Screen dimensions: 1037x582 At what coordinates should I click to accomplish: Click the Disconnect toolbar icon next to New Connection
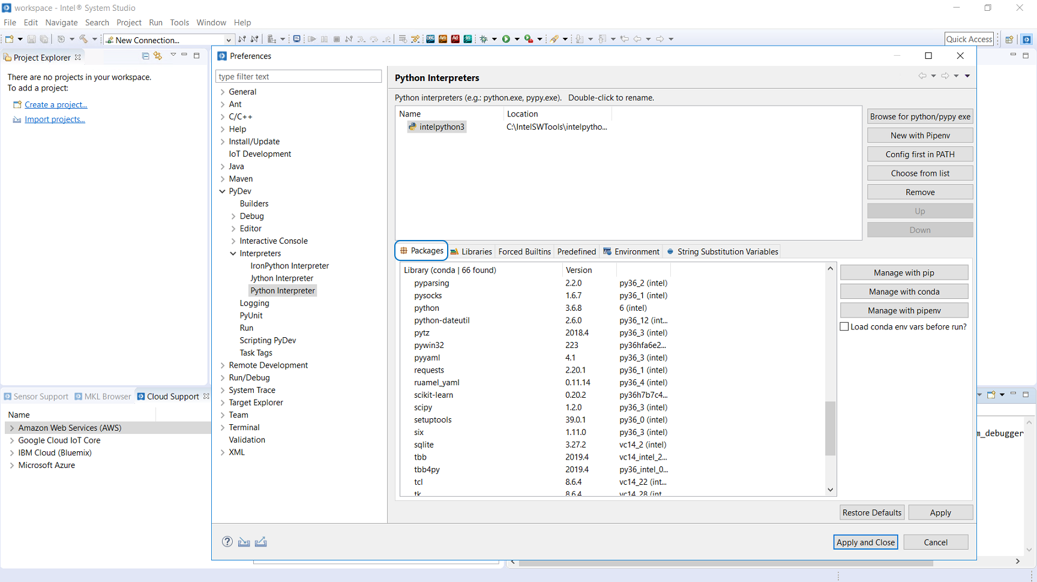(254, 39)
